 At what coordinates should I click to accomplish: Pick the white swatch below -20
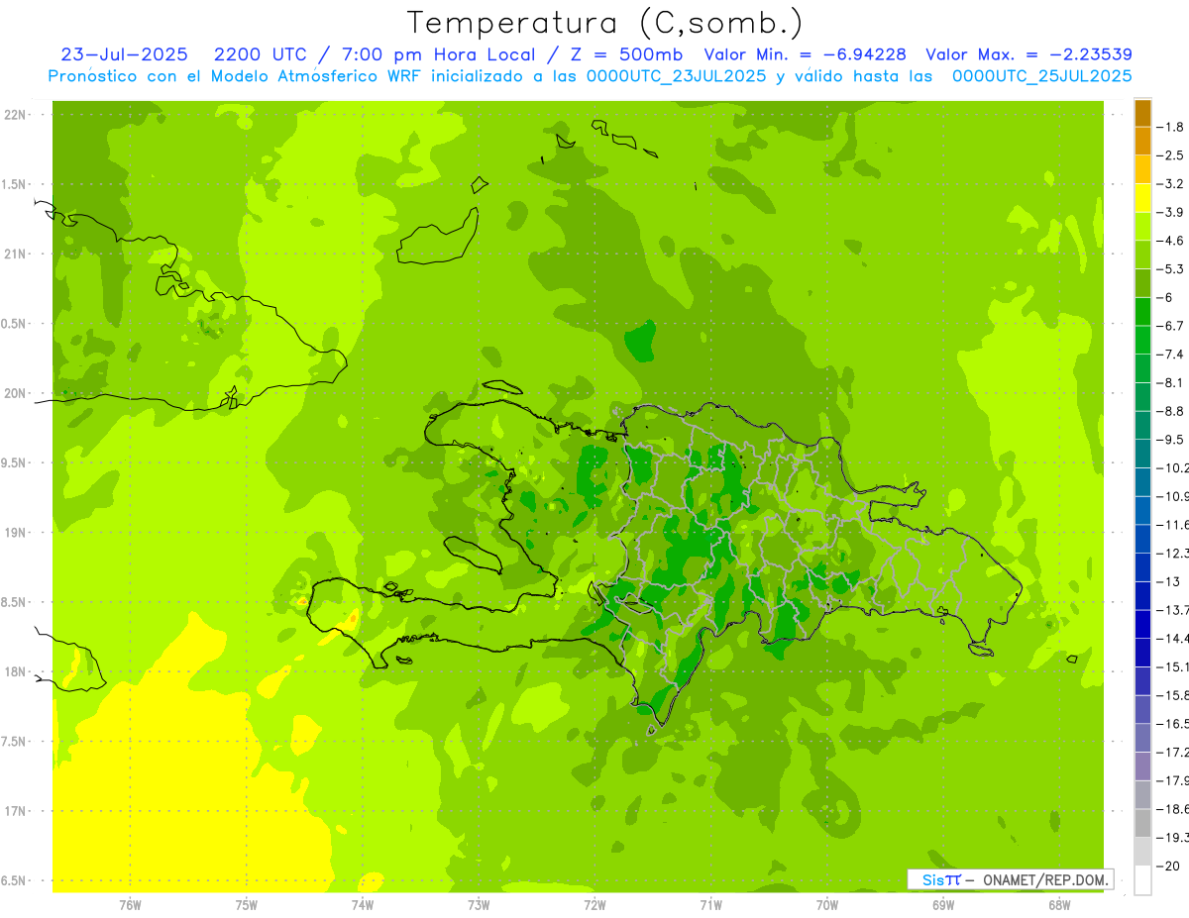[1142, 879]
